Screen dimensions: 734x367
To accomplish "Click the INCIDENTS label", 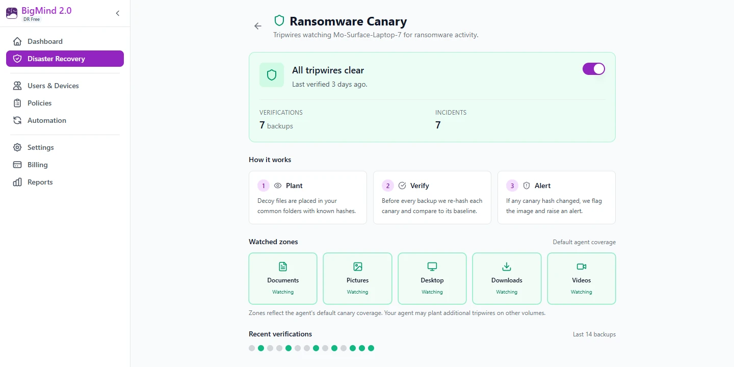I will [451, 112].
